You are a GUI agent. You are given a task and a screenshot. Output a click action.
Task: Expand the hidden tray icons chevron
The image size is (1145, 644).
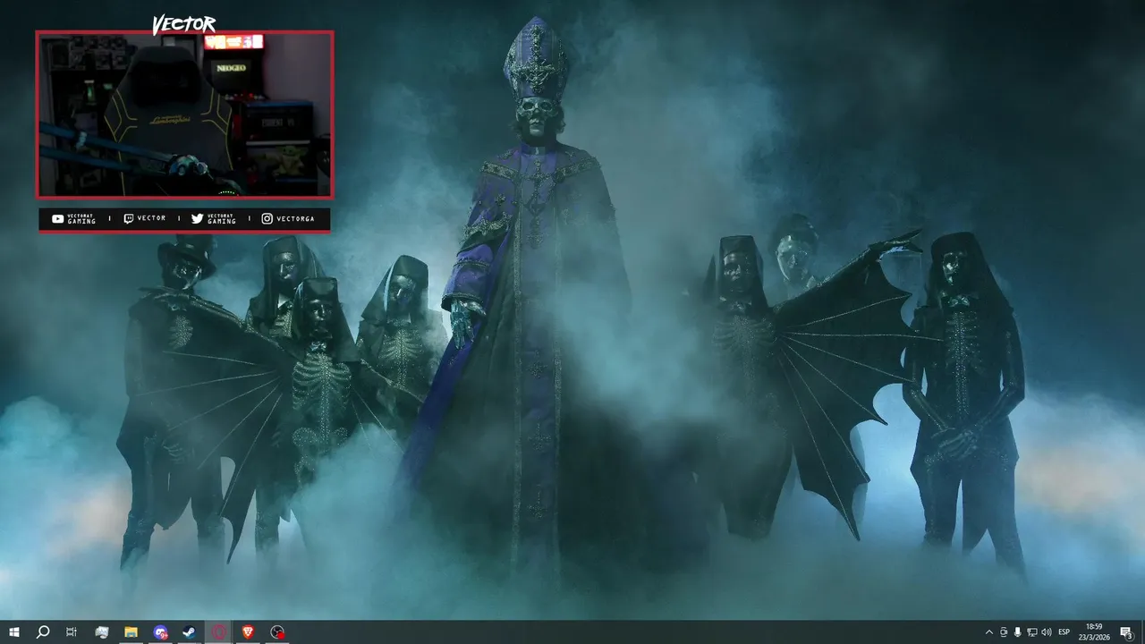point(988,632)
